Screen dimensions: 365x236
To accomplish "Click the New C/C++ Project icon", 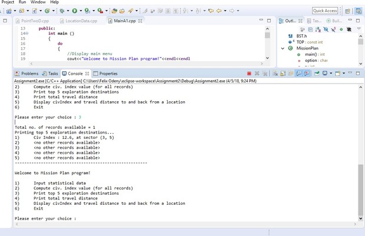I will click(x=9, y=11).
